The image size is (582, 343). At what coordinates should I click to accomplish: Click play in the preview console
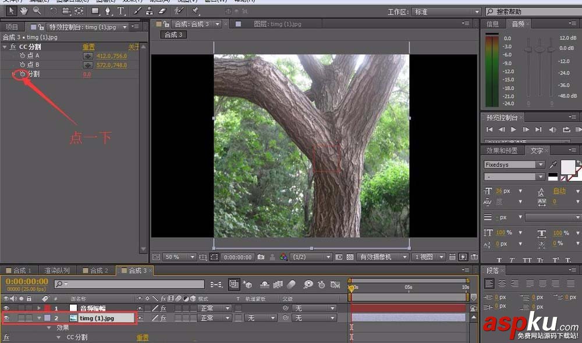(513, 130)
